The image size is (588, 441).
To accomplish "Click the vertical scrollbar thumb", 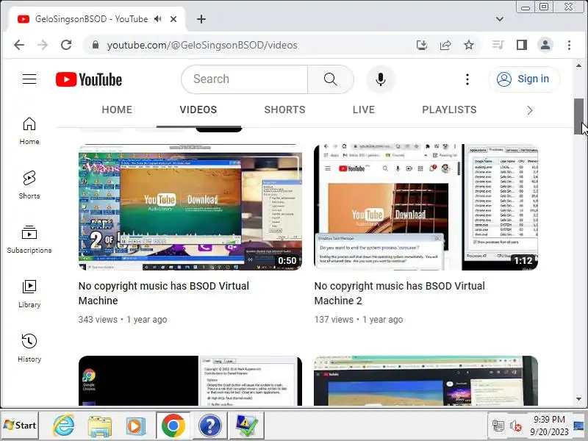I will 578,117.
